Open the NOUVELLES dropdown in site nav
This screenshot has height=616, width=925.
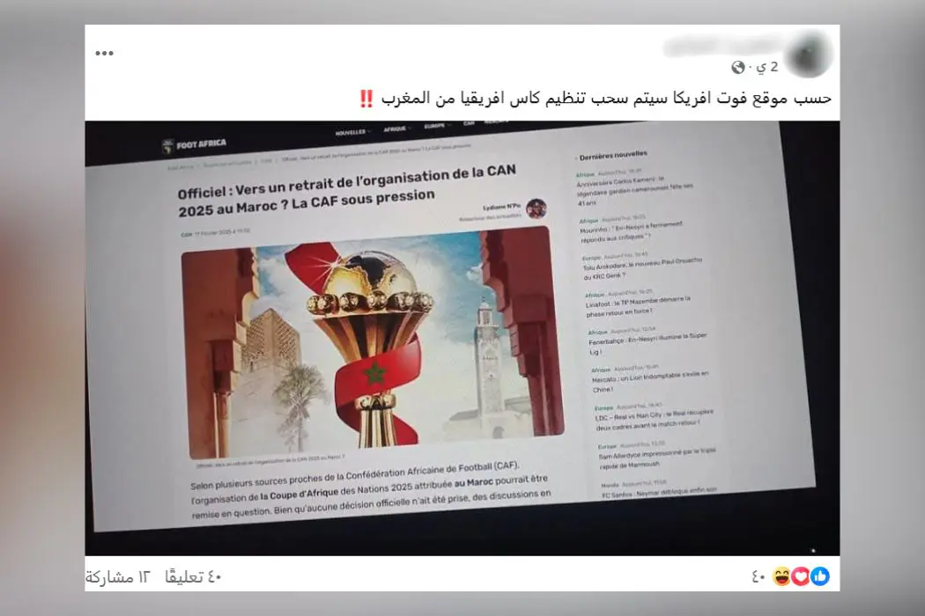351,133
